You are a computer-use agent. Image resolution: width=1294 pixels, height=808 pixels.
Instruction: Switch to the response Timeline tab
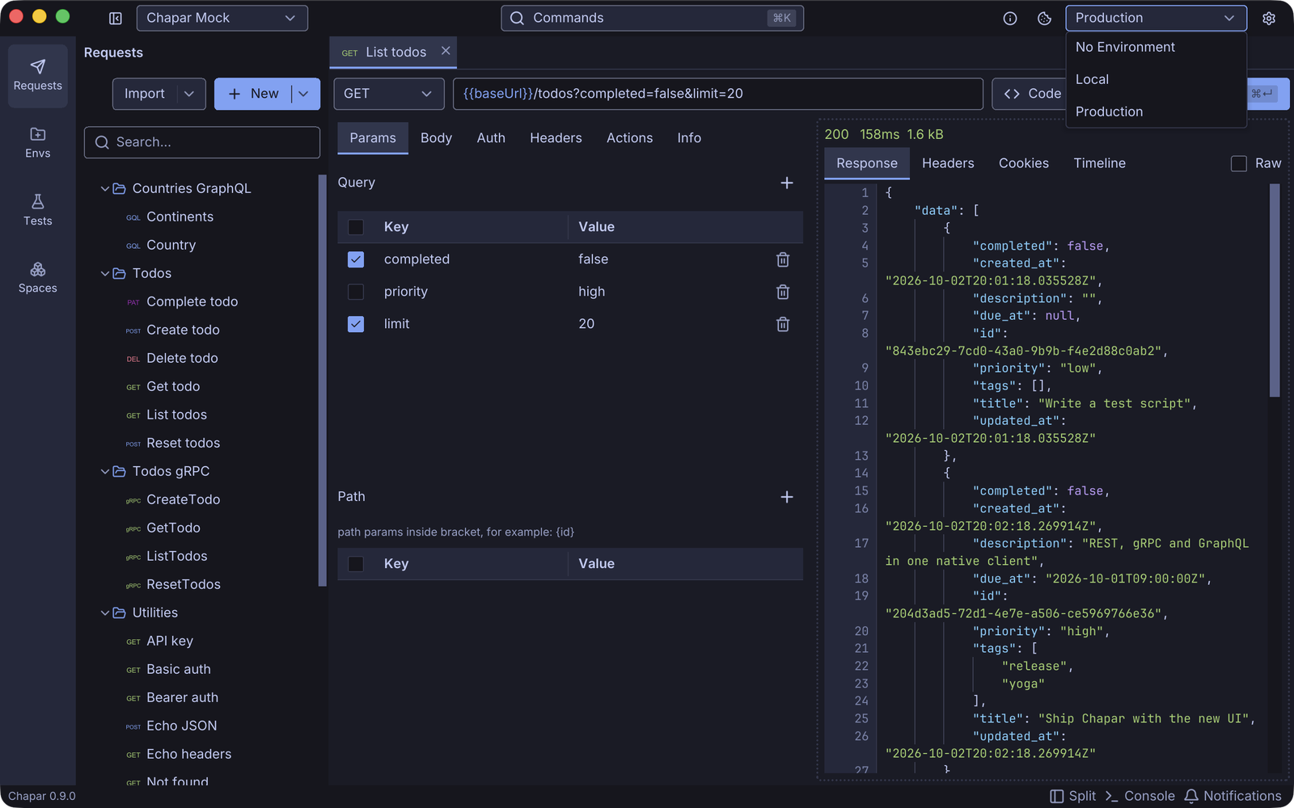pos(1099,163)
